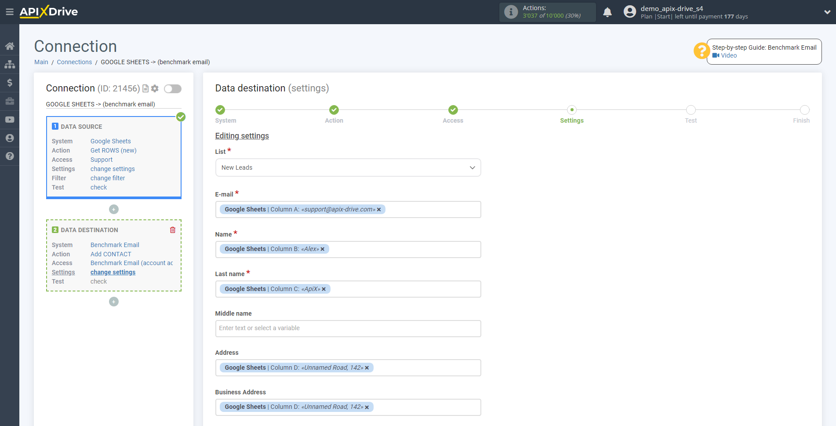Open the help question sidebar icon
Image resolution: width=836 pixels, height=426 pixels.
tap(10, 156)
